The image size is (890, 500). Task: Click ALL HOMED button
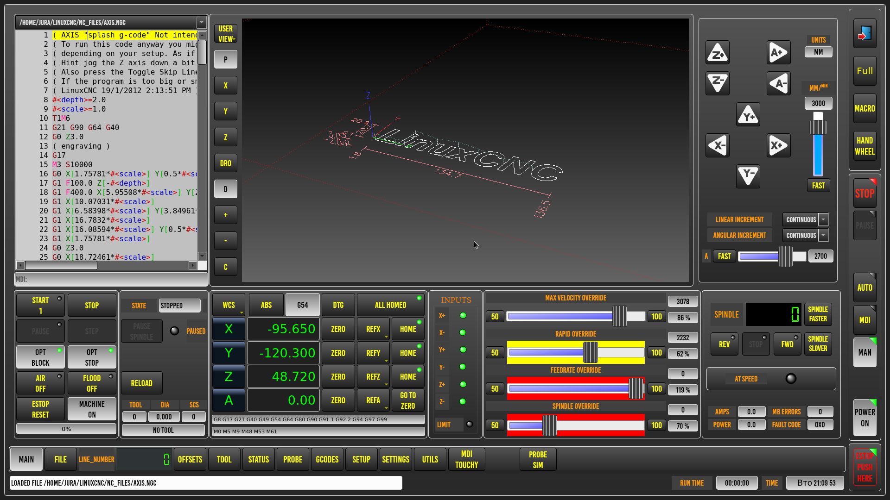coord(391,305)
